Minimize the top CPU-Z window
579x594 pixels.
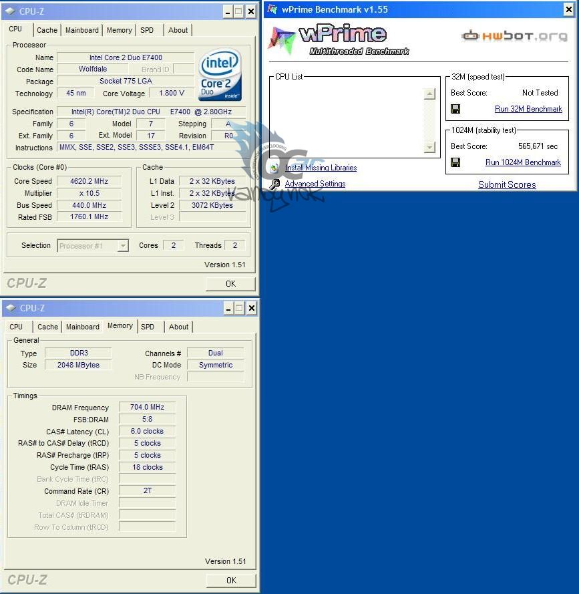pyautogui.click(x=227, y=12)
